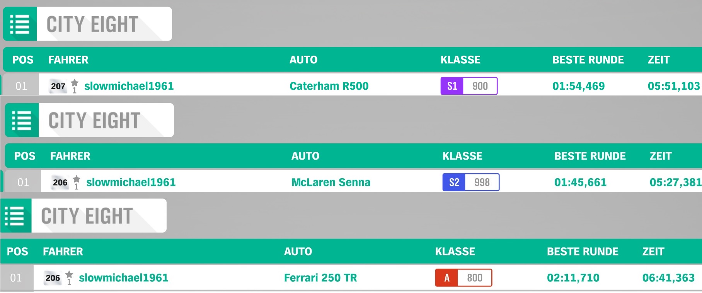Click the total time 05:51,103
This screenshot has width=702, height=293.
[x=673, y=86]
